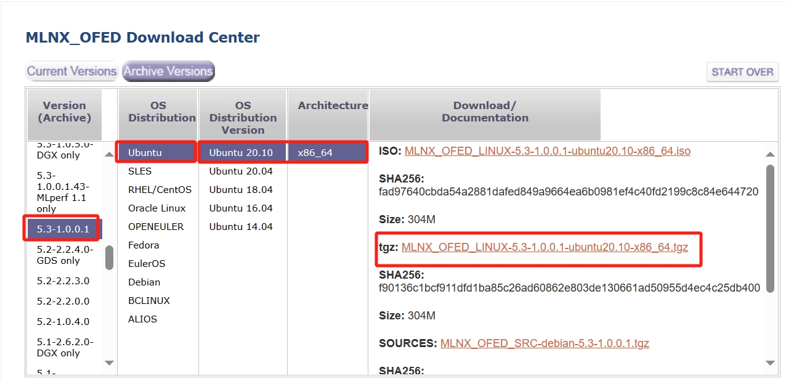786x381 pixels.
Task: Click download panel scroll up arrow
Action: point(770,154)
